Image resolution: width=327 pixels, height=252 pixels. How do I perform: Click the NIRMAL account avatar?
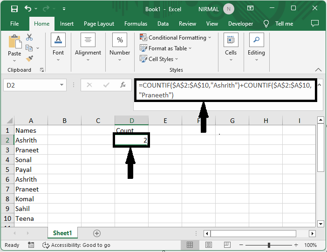pos(229,9)
